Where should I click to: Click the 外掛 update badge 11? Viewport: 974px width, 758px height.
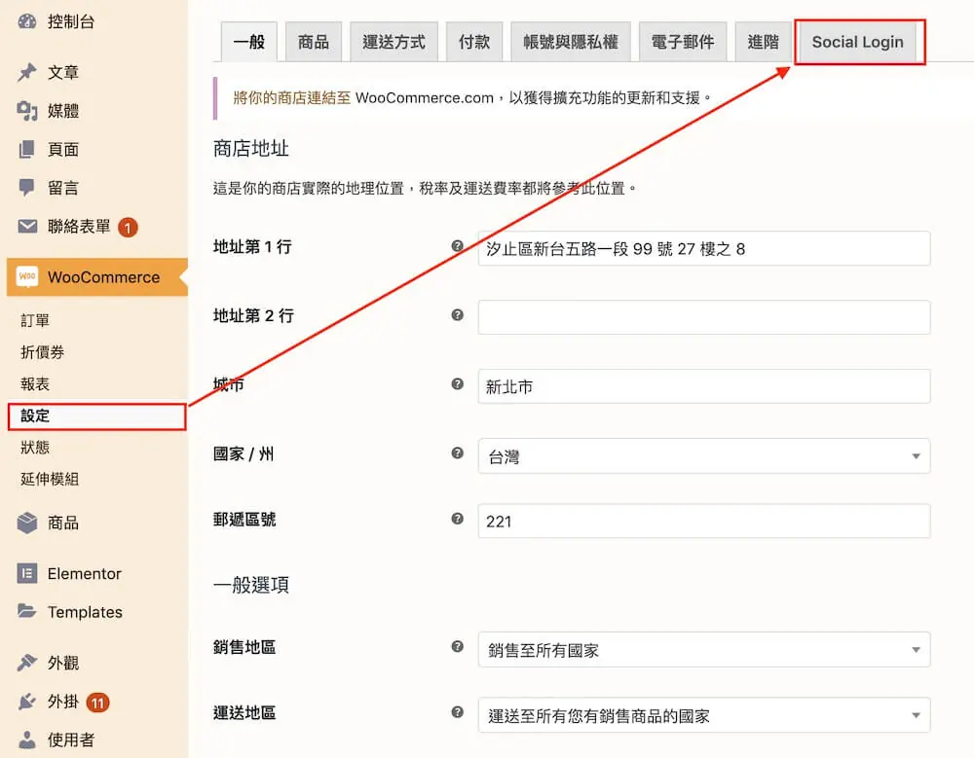pos(97,703)
